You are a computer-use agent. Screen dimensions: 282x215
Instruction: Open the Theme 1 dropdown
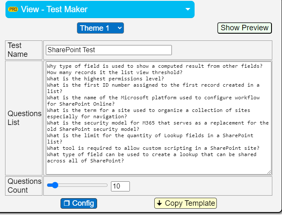click(x=100, y=28)
